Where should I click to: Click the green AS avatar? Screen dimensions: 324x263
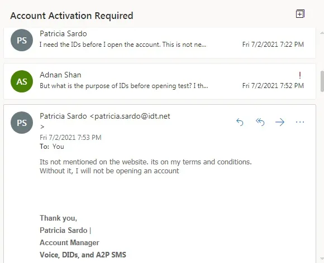(22, 81)
